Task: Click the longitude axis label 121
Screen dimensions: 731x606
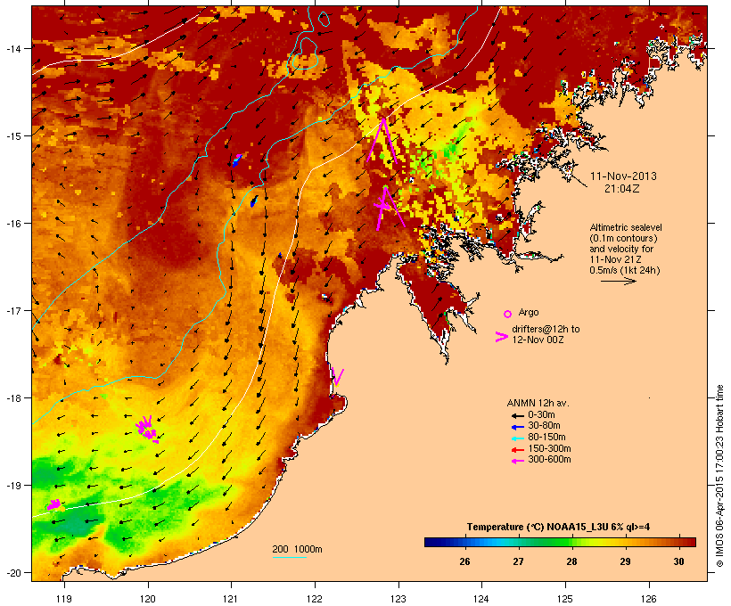Action: [x=231, y=599]
